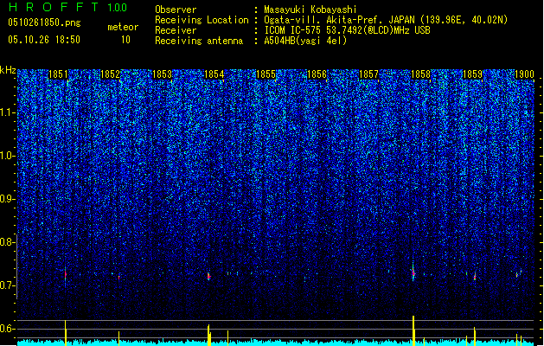Click the 1851 time marker
Screen dimensions: 544x346
click(58, 74)
